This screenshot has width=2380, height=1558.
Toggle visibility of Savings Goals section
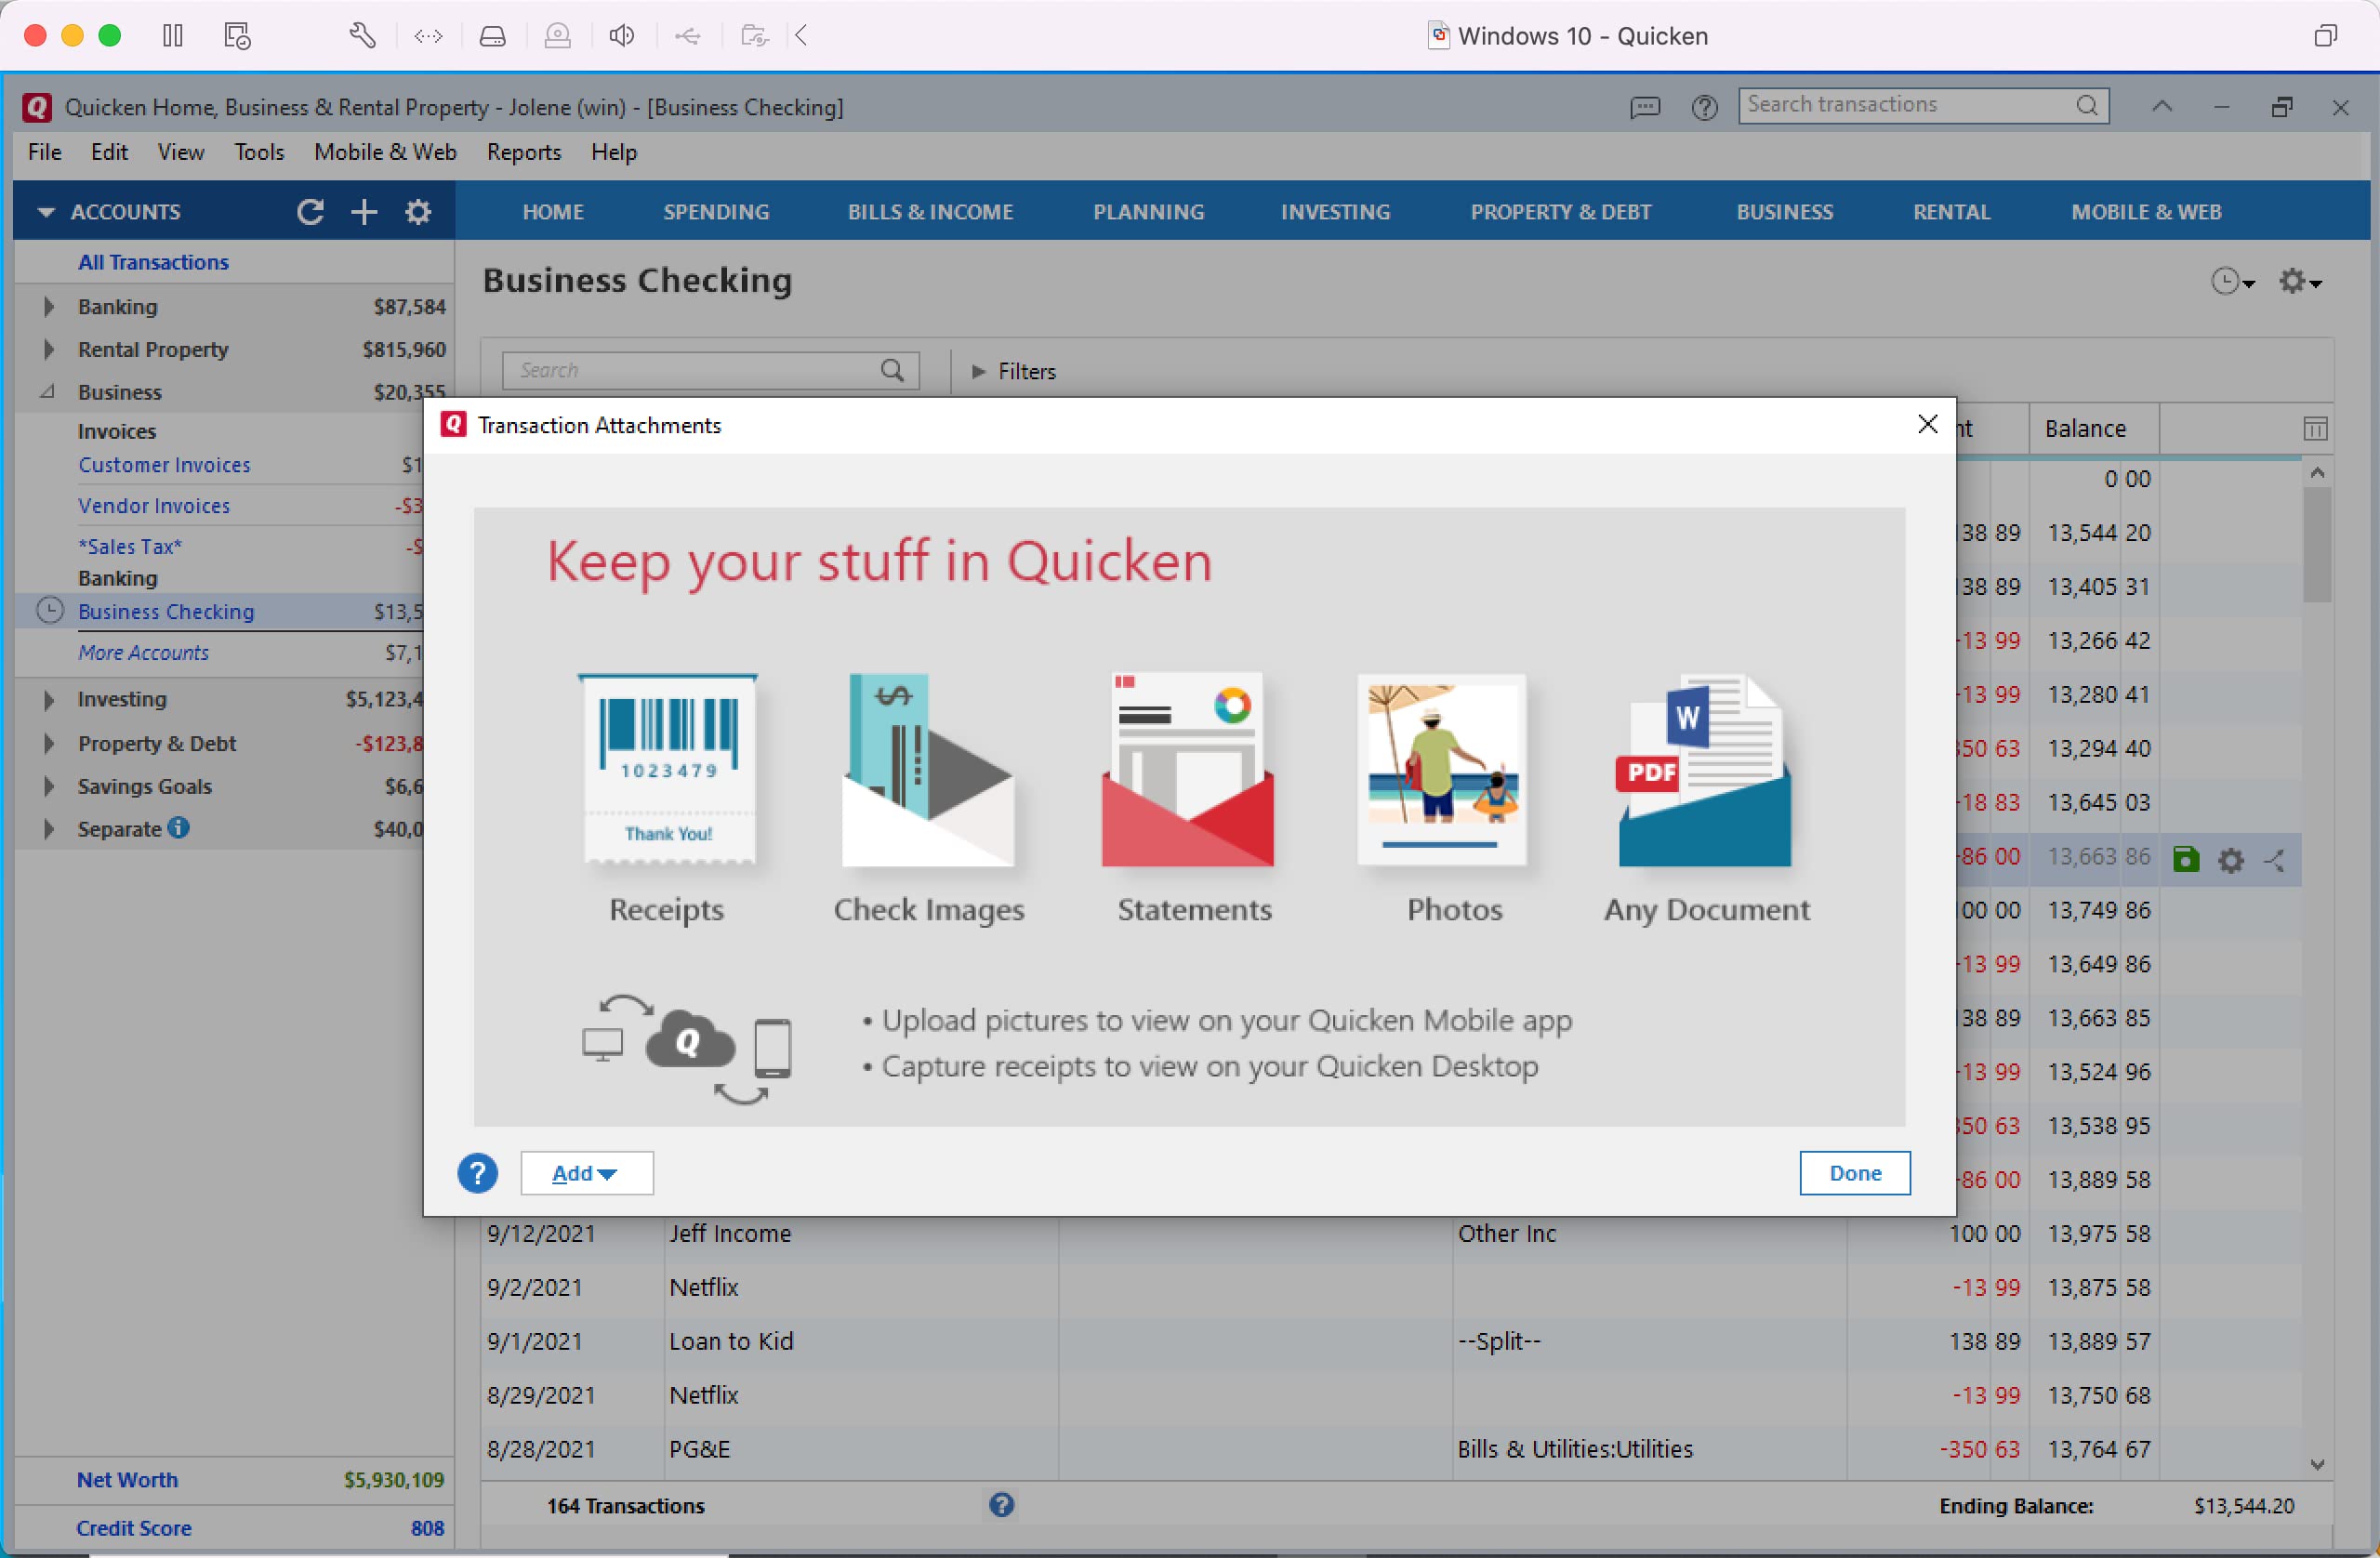(46, 786)
